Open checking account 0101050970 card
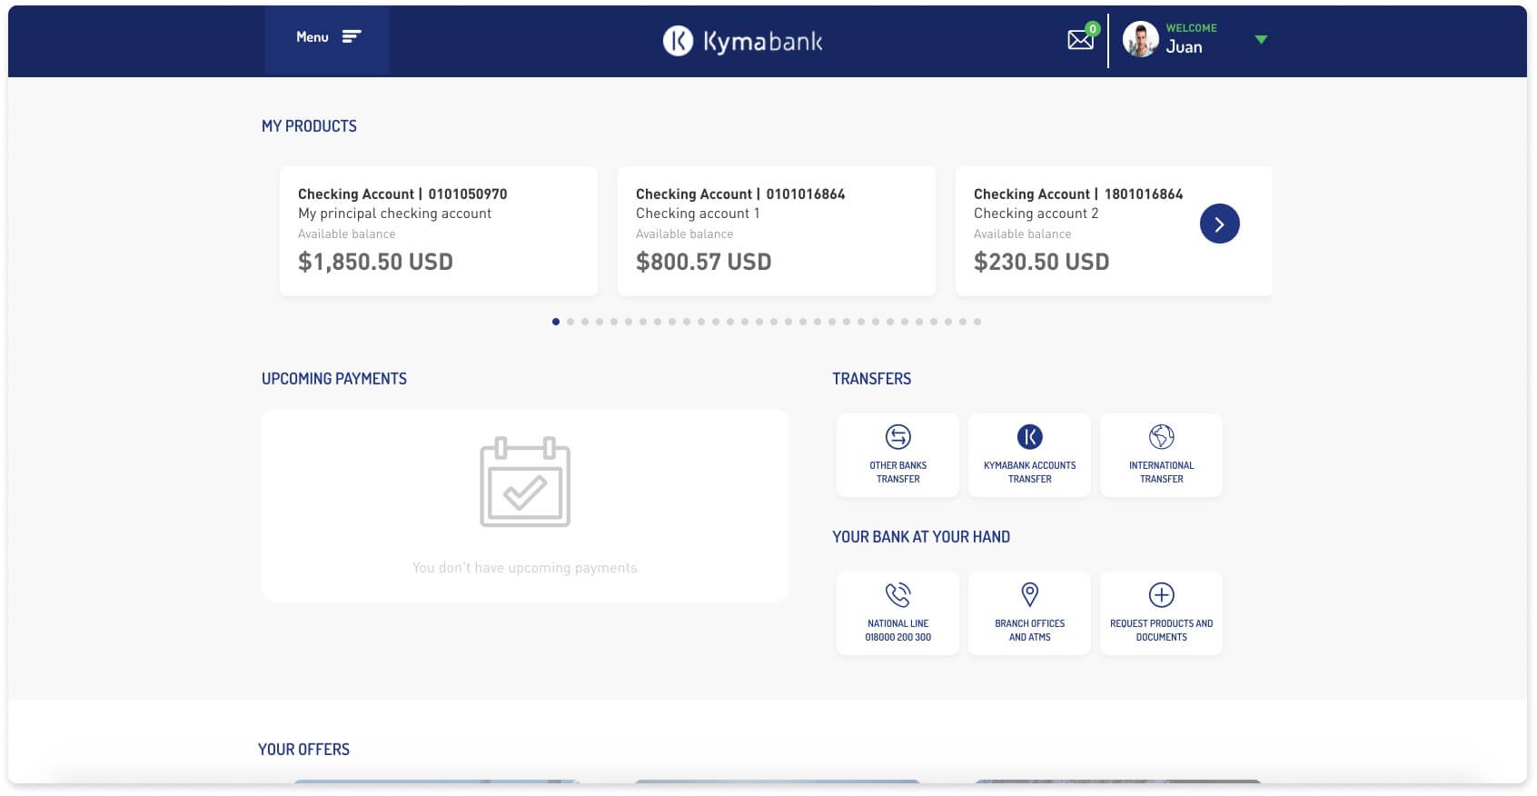 pos(439,231)
